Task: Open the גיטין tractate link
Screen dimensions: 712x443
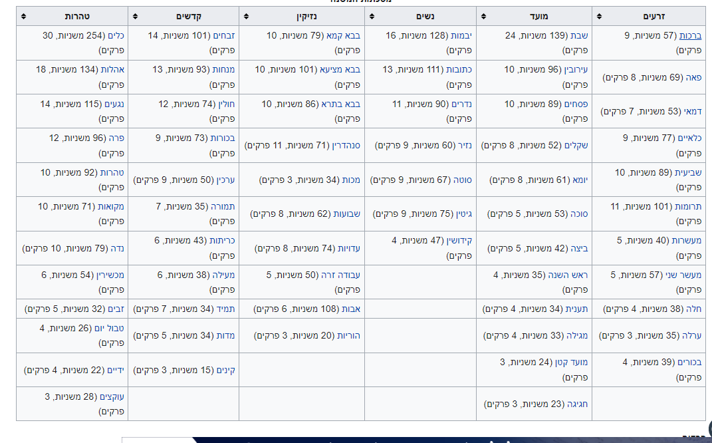Action: pos(464,214)
